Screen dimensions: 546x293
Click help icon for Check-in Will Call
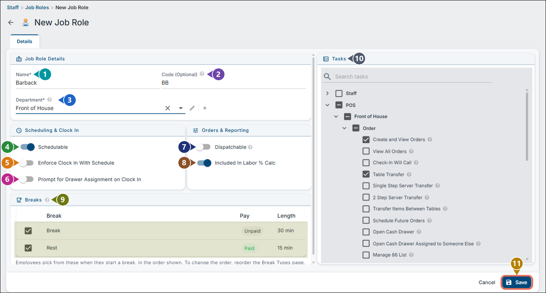tap(416, 163)
